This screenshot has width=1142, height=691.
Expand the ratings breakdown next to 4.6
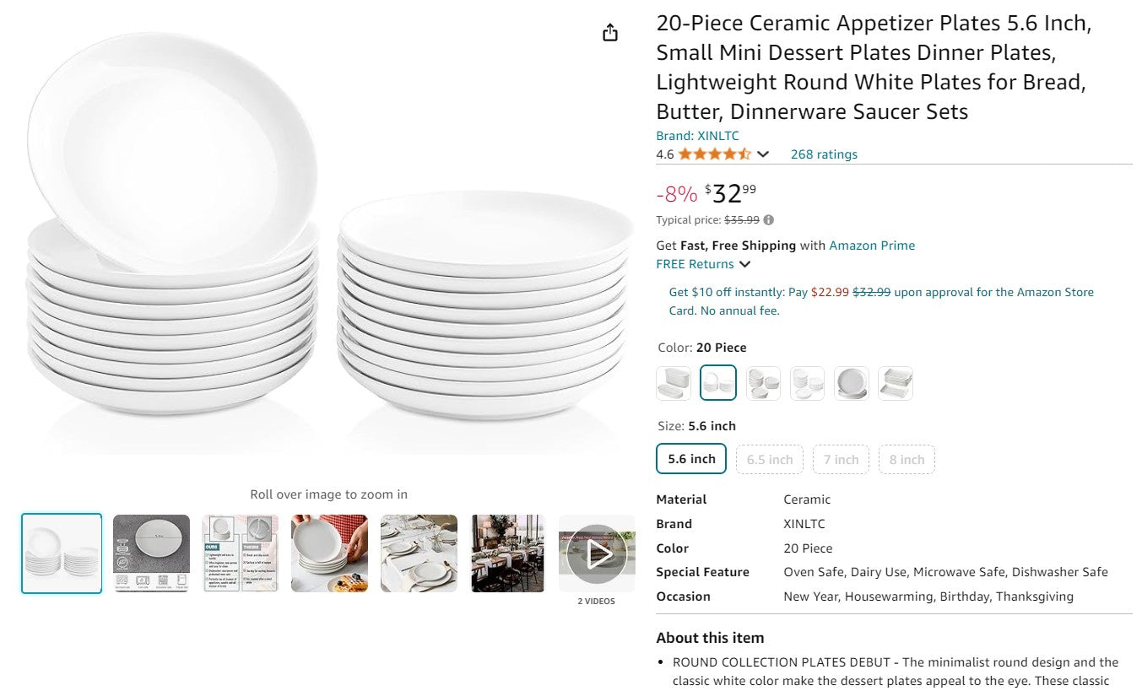[x=762, y=154]
